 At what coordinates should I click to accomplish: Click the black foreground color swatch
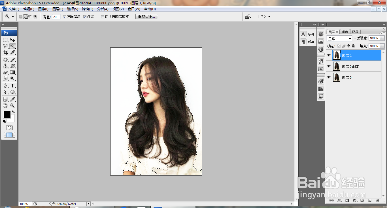pyautogui.click(x=7, y=115)
